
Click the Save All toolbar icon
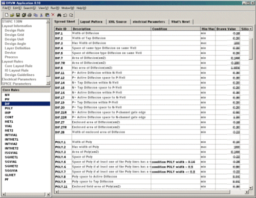(24, 15)
